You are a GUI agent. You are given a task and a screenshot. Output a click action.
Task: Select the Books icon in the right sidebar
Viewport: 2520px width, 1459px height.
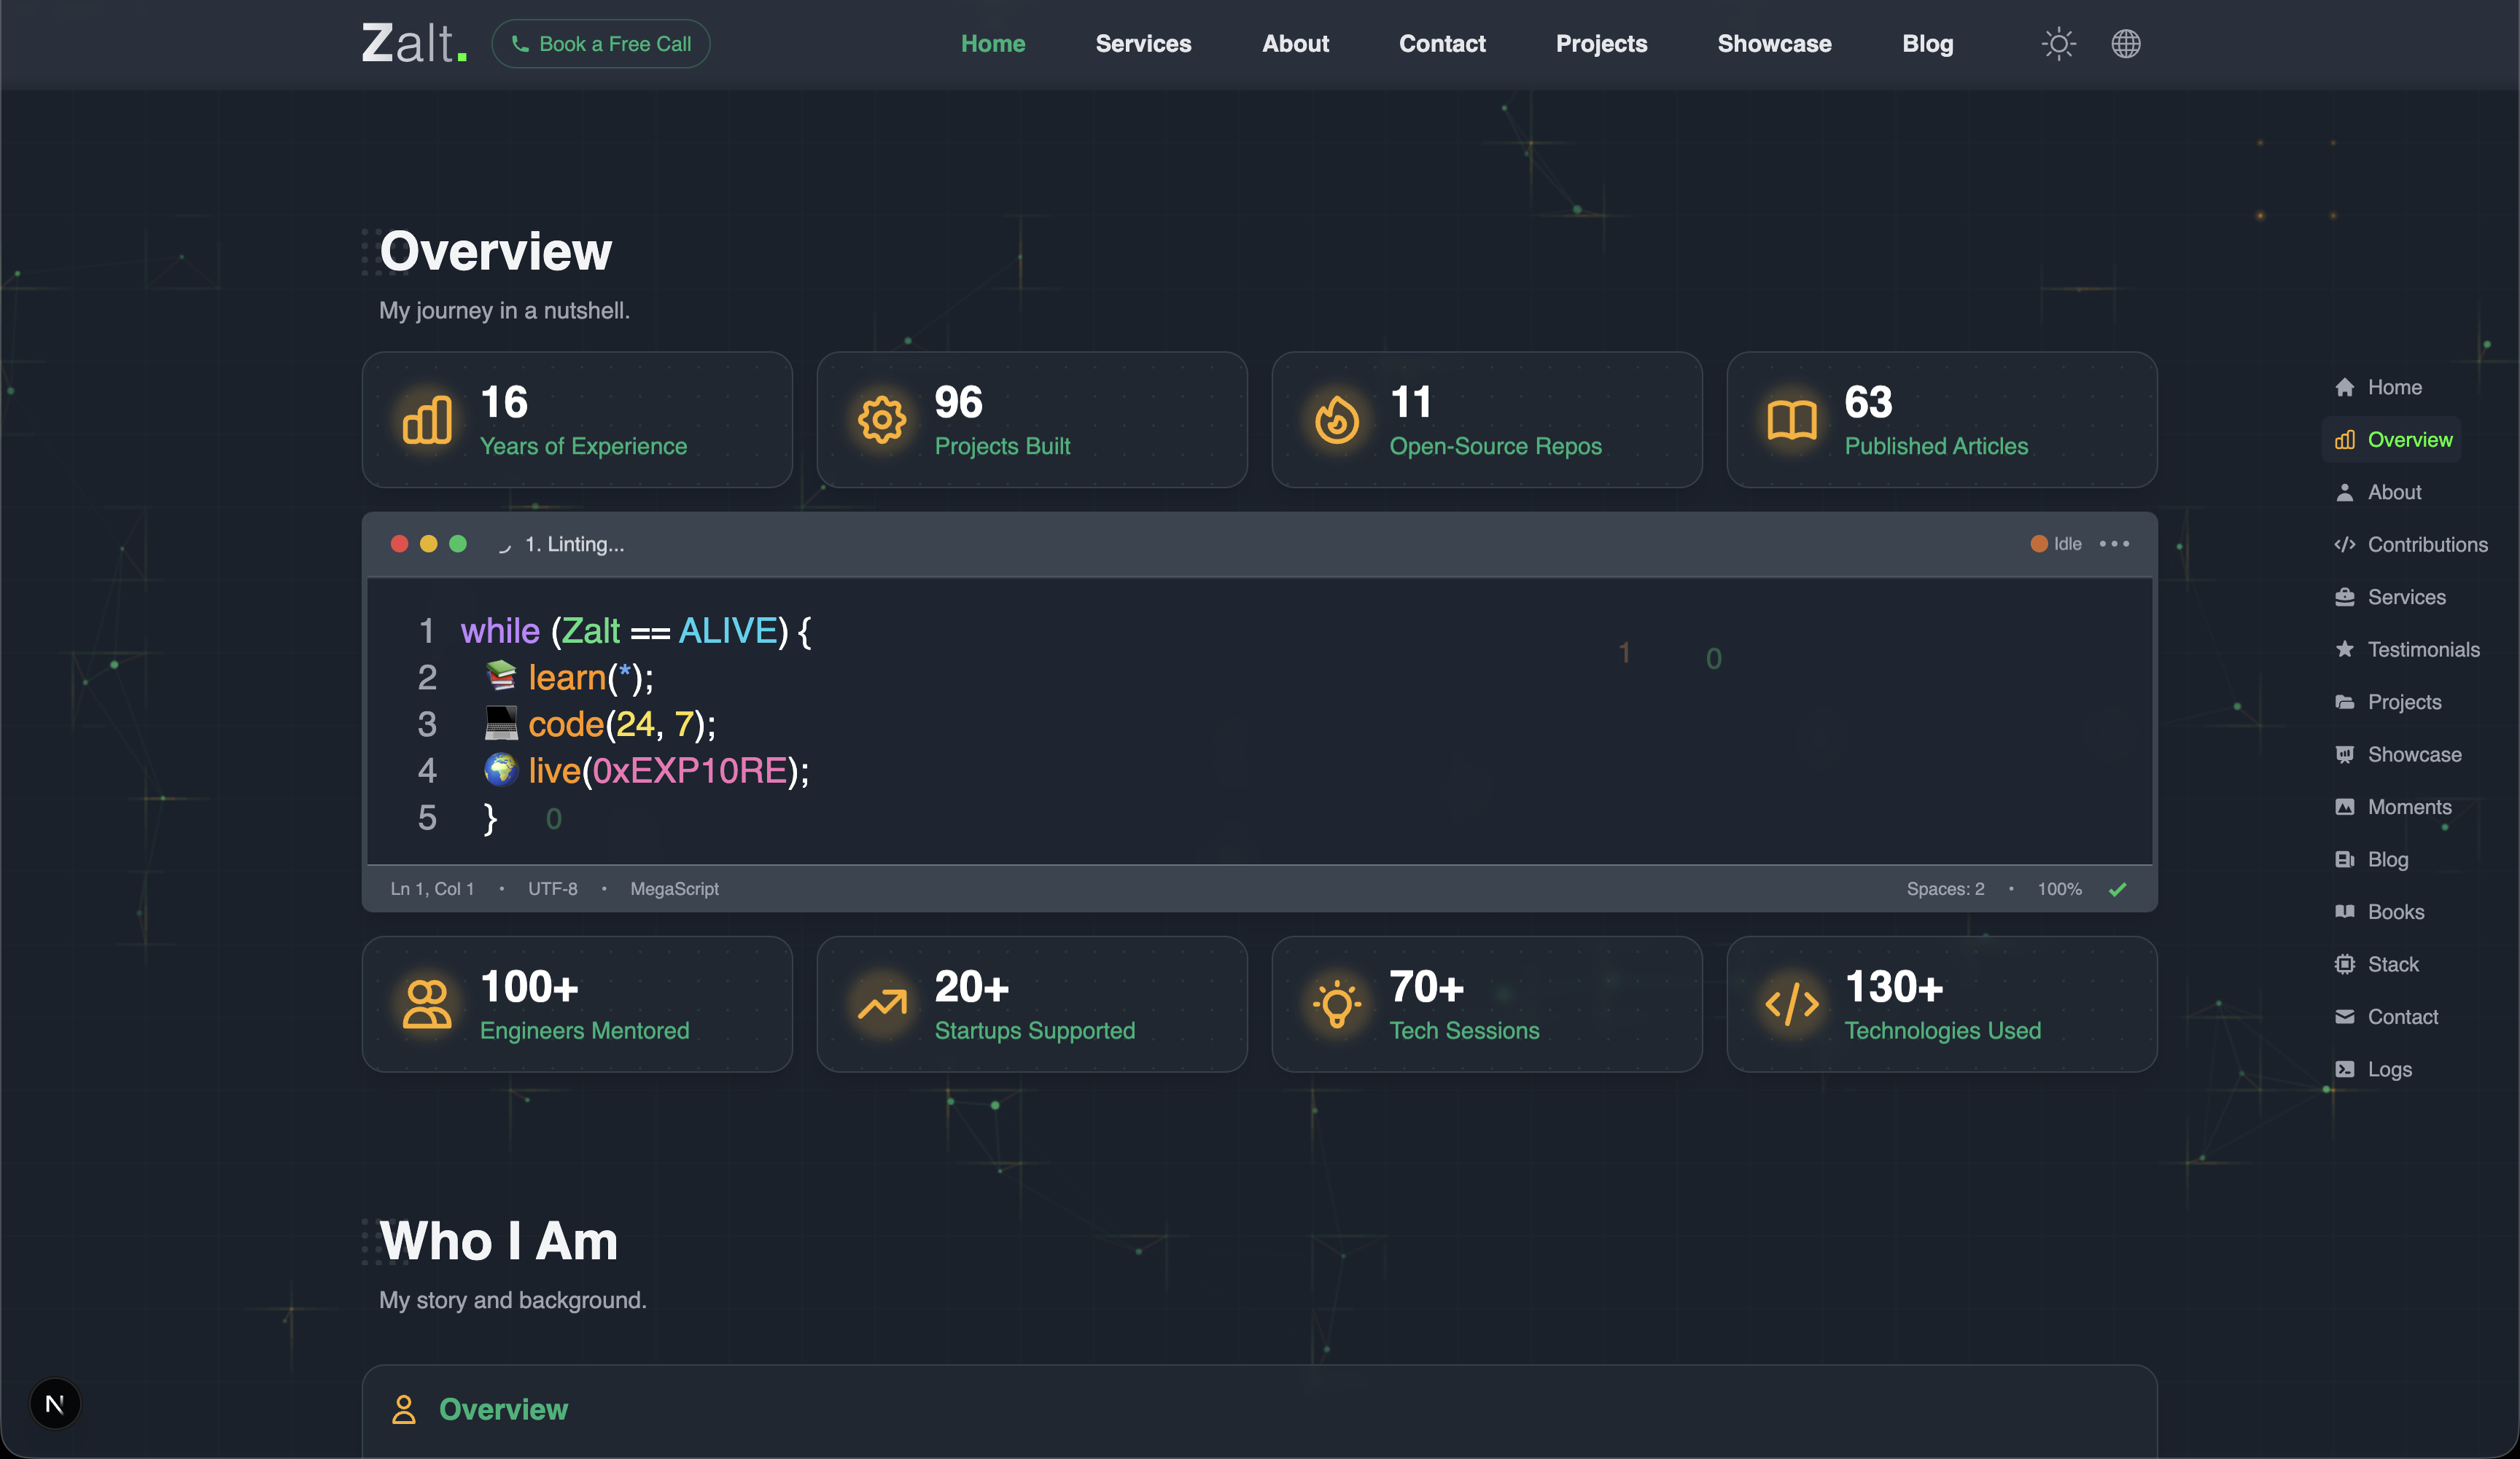pos(2346,912)
